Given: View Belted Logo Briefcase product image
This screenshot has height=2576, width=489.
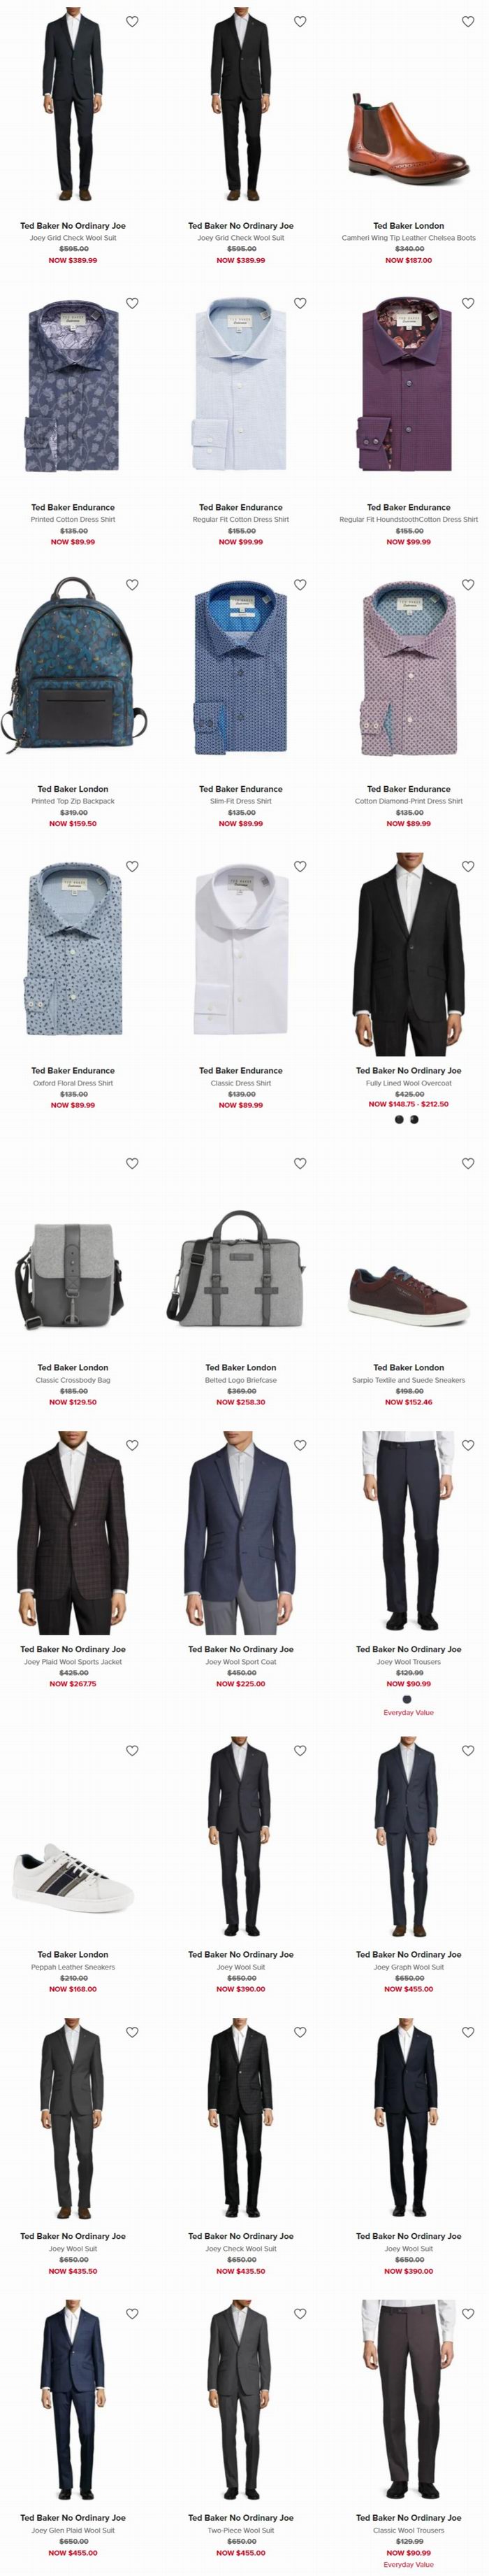Looking at the screenshot, I should coord(240,1269).
